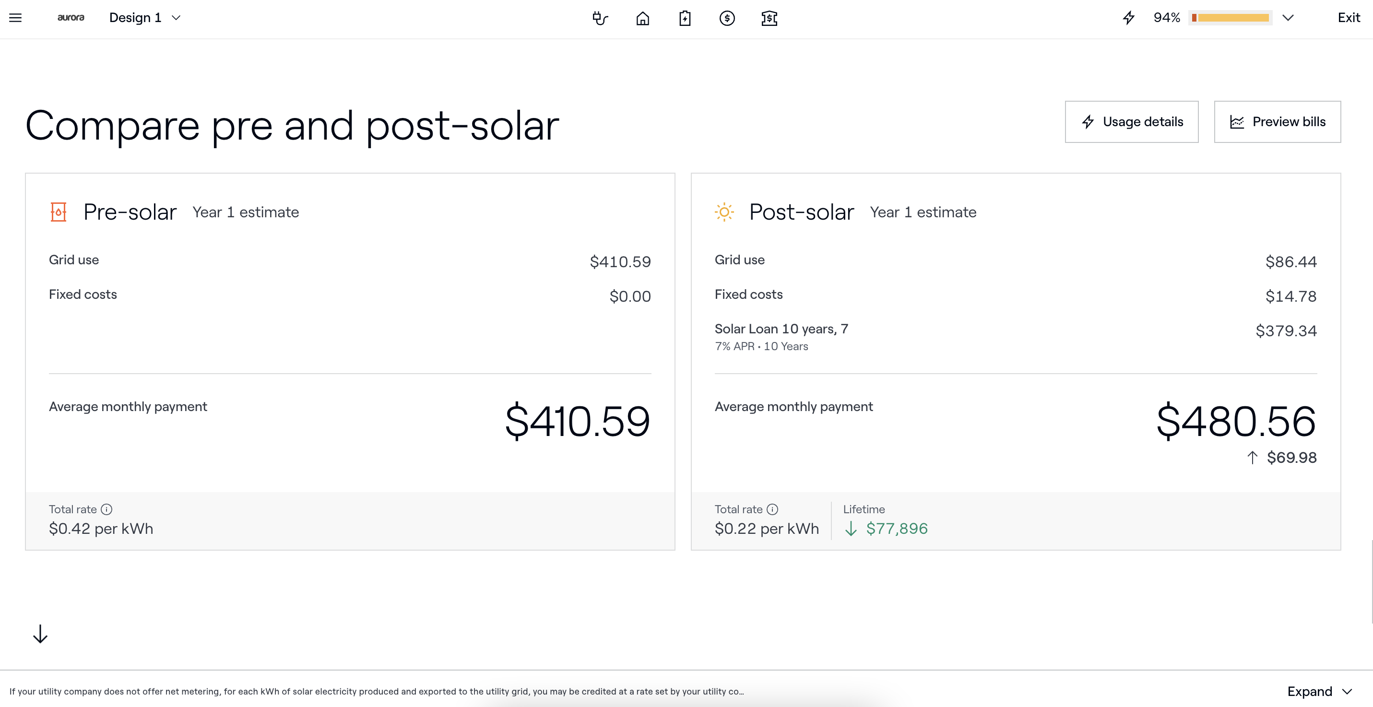Screen dimensions: 1373x707
Task: Click the 94% energy offset bar
Action: [1230, 18]
